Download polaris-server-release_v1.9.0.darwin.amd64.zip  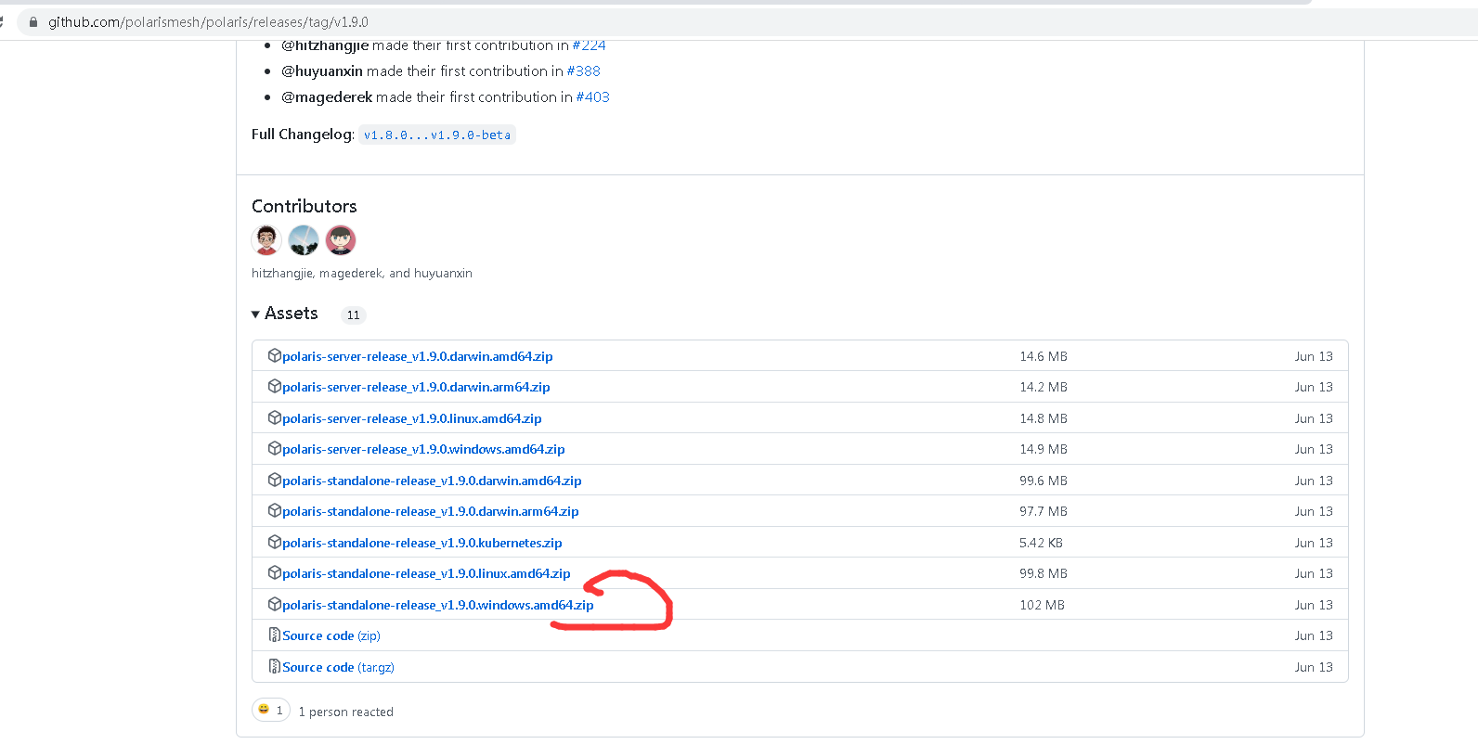418,356
